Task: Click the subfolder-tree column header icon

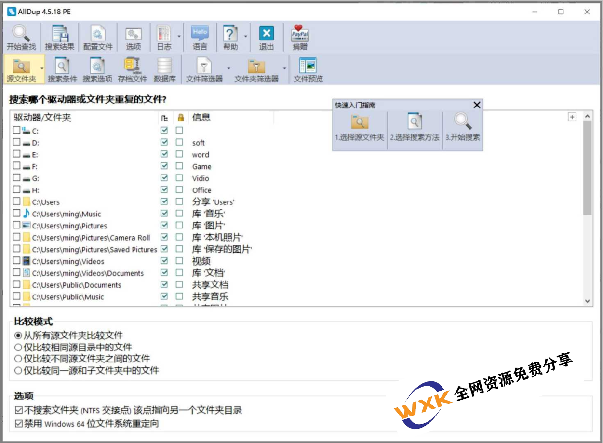Action: pyautogui.click(x=164, y=118)
